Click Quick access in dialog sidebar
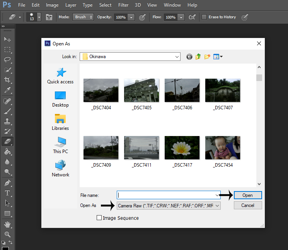The width and height of the screenshot is (288, 250). pos(60,76)
